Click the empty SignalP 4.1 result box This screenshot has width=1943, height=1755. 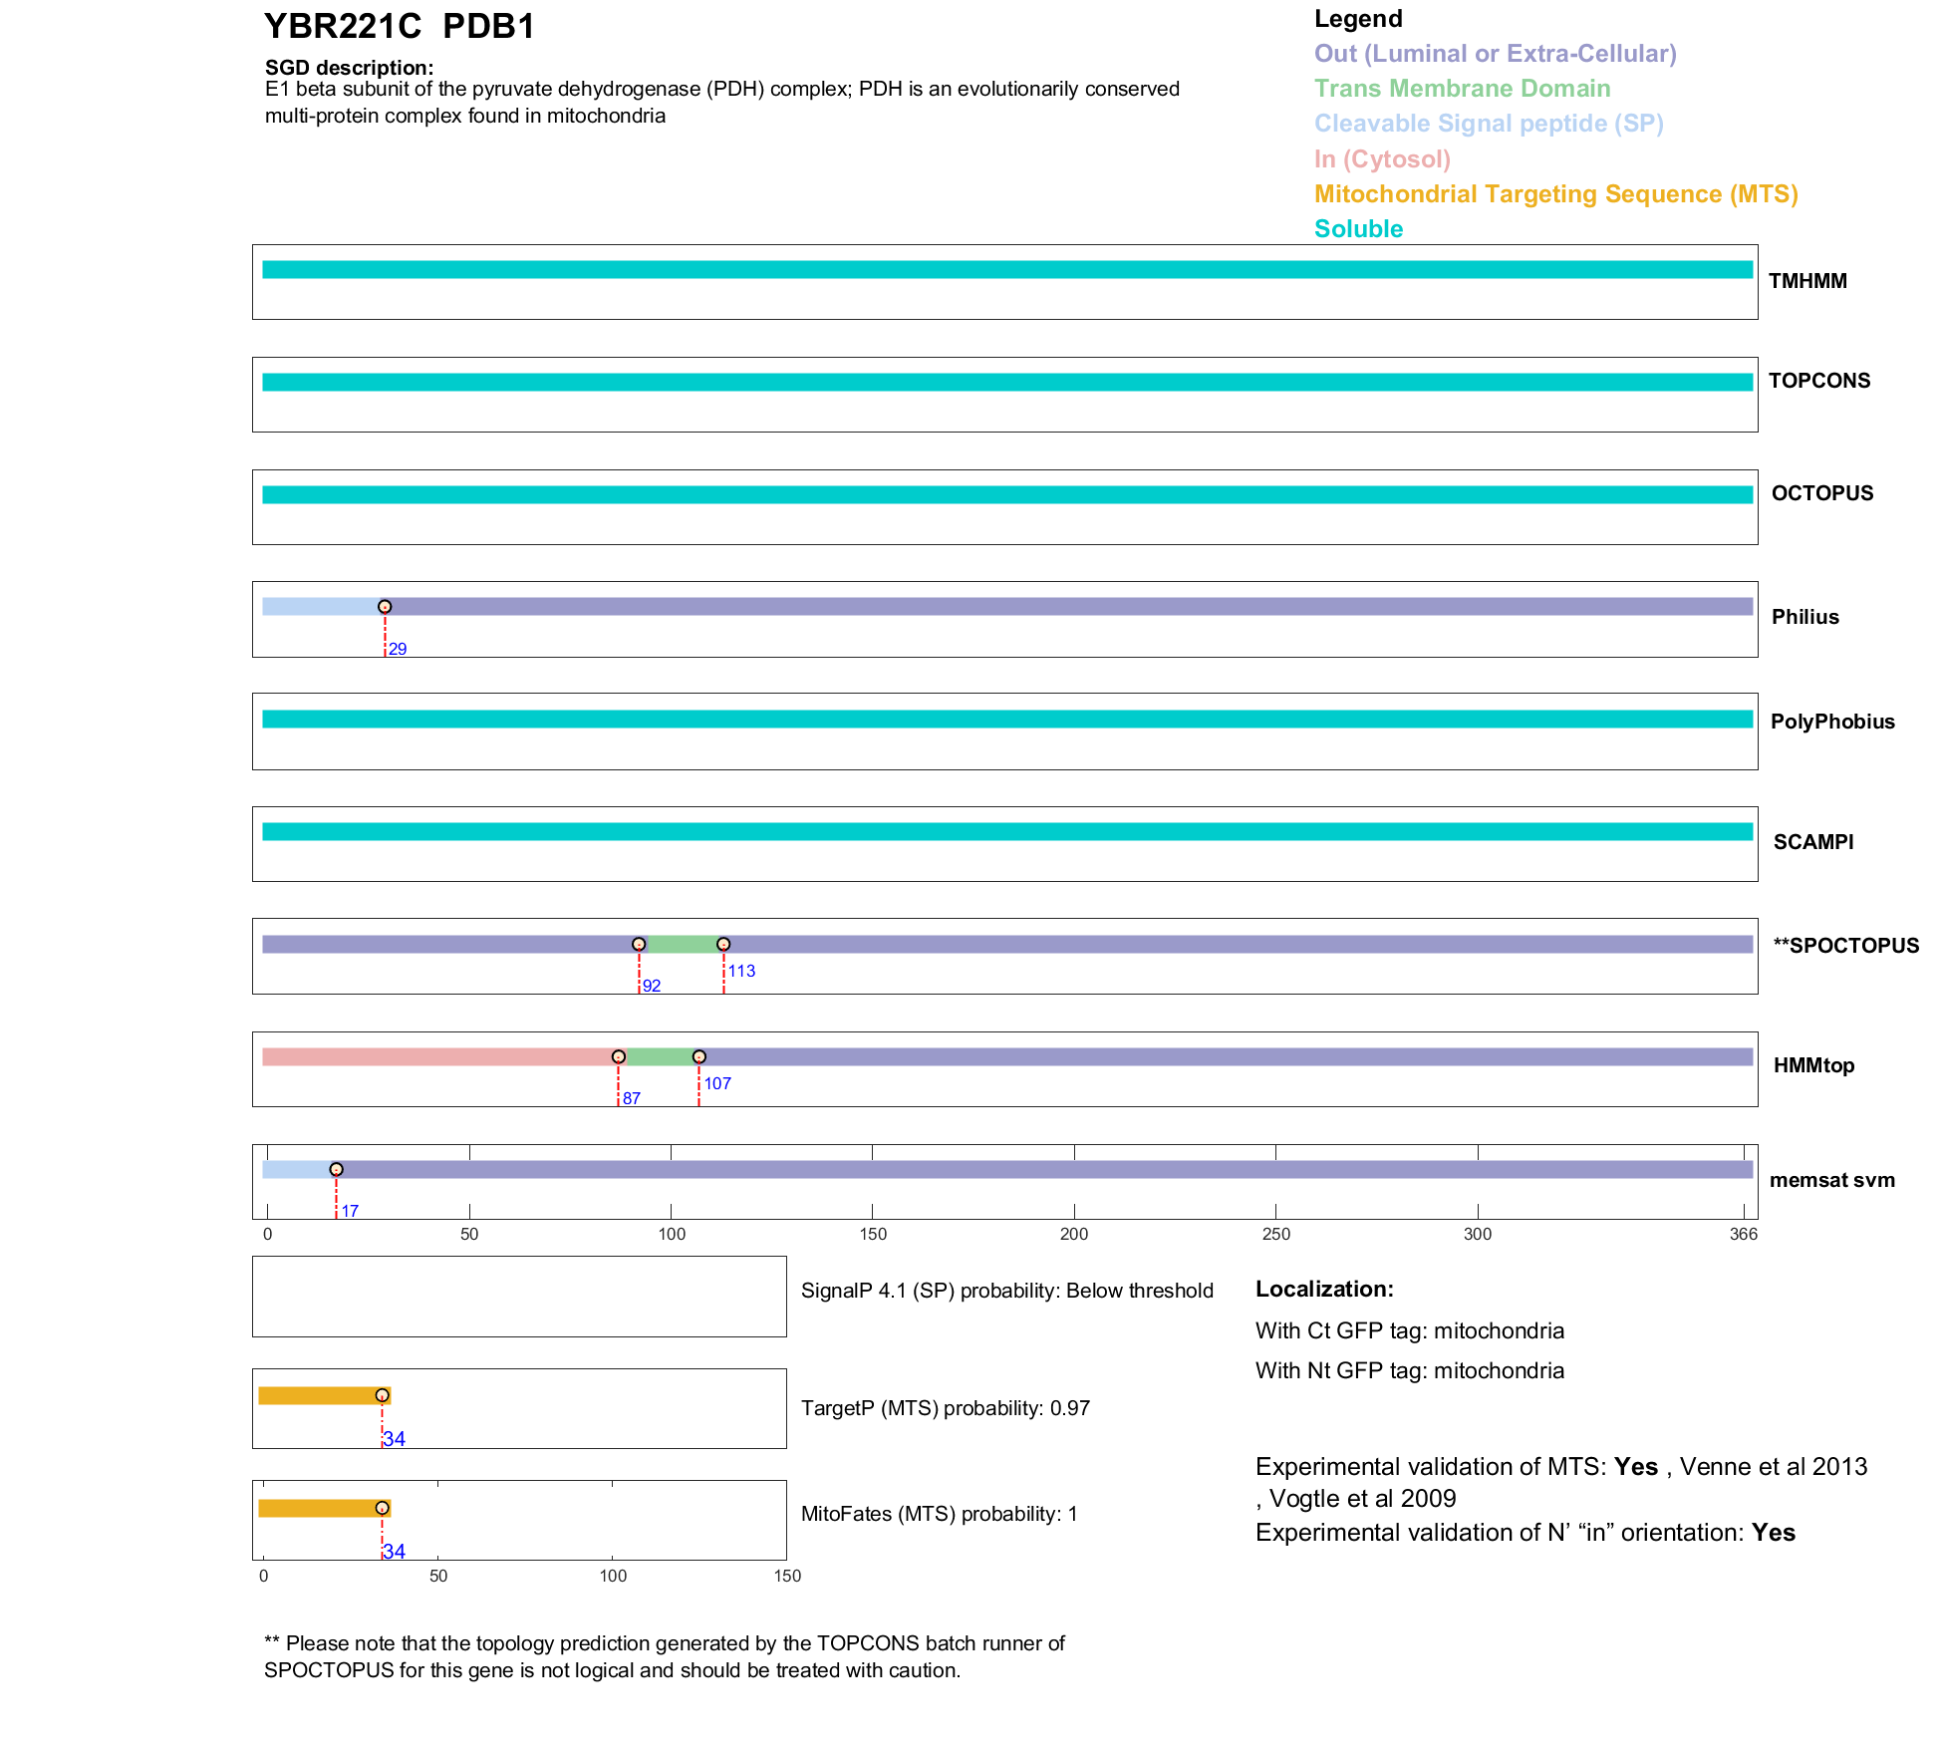(519, 1297)
